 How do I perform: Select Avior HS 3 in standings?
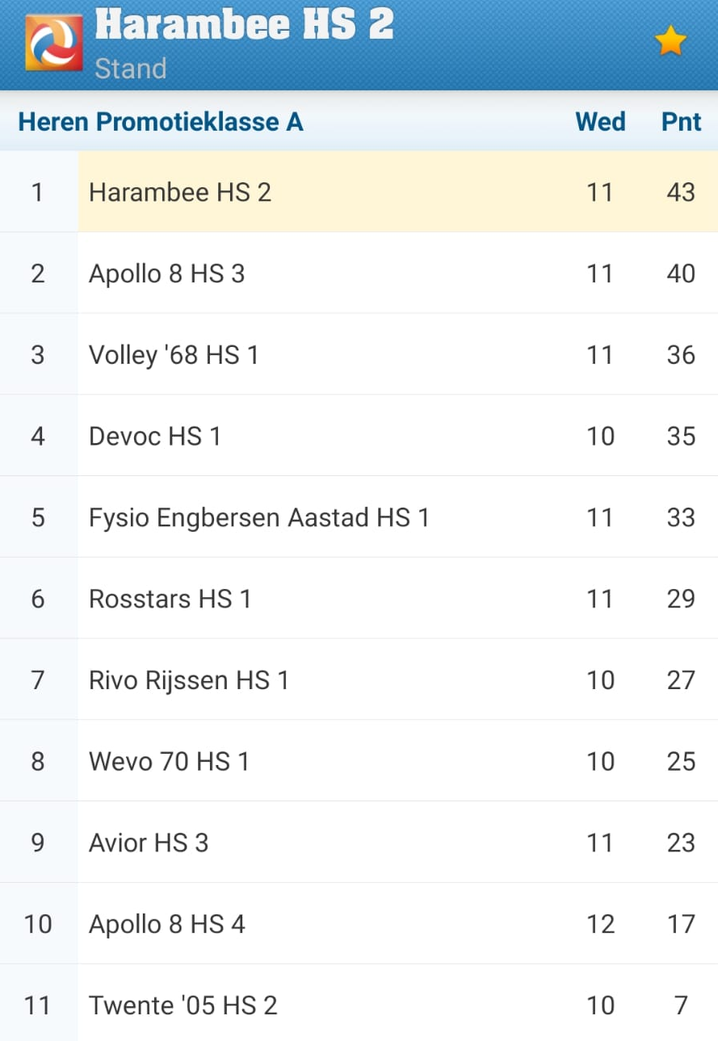(x=149, y=842)
